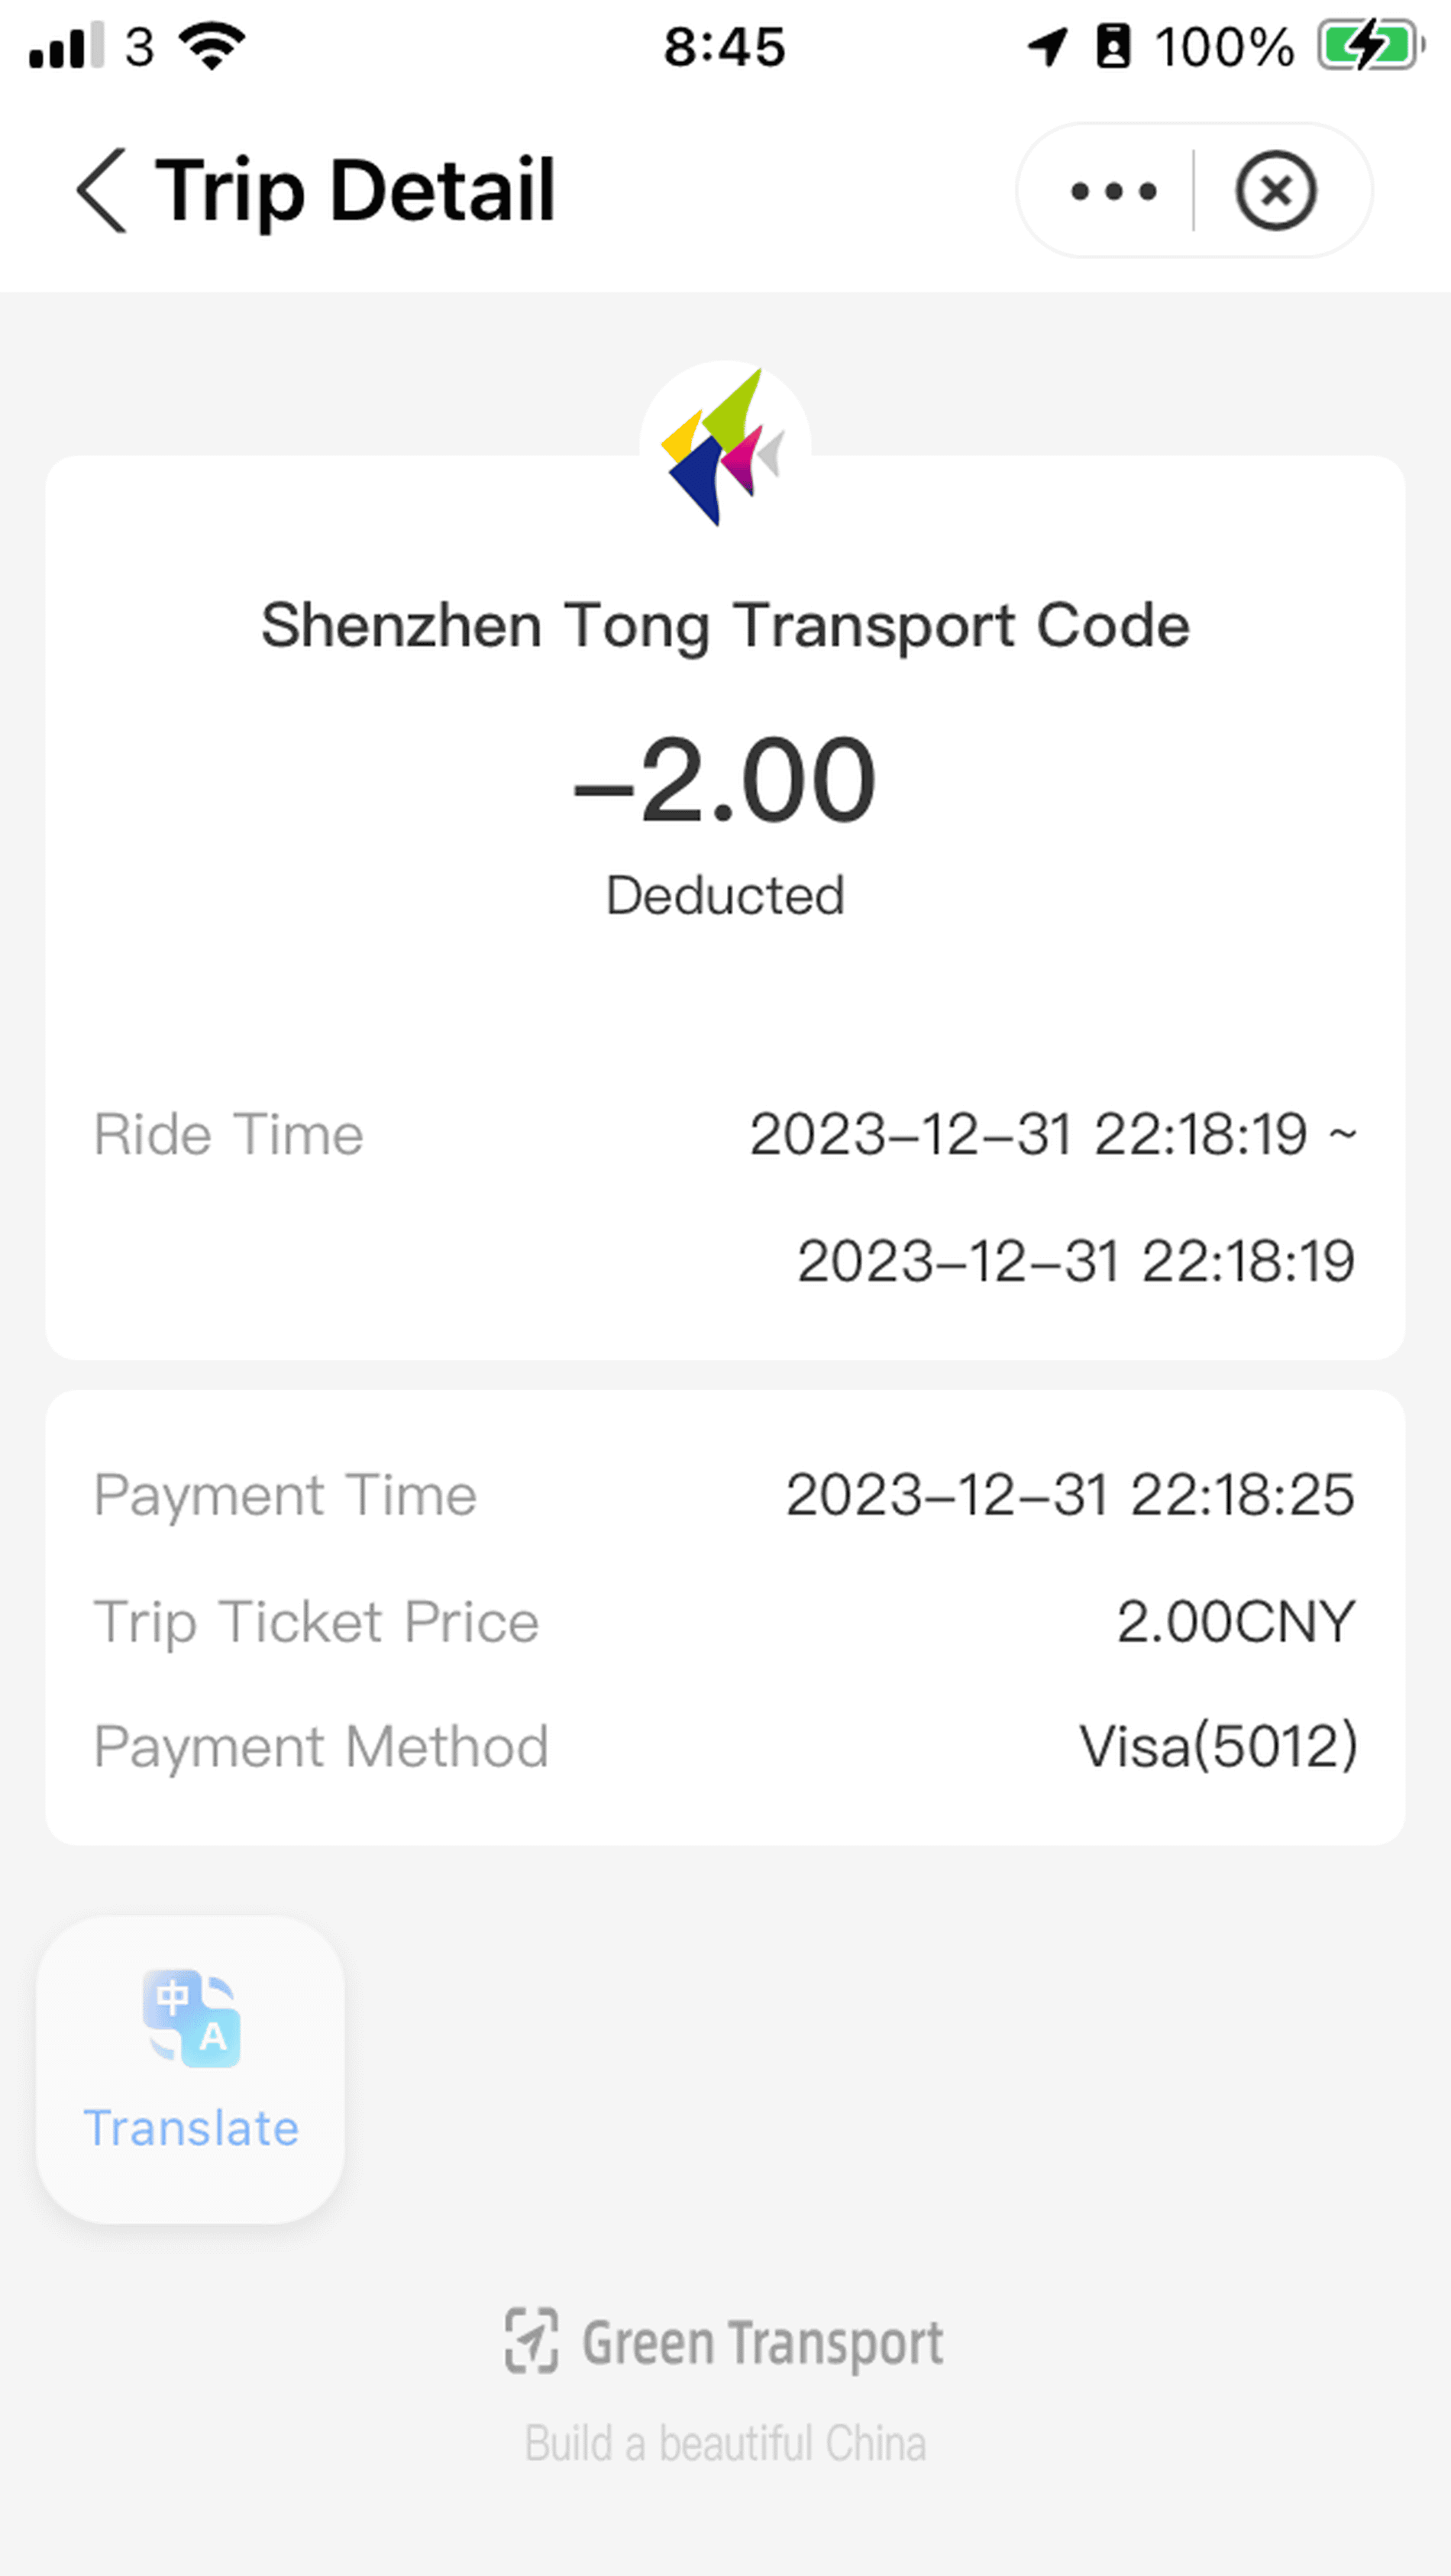
Task: Tap the Payment Time row value
Action: point(1069,1495)
